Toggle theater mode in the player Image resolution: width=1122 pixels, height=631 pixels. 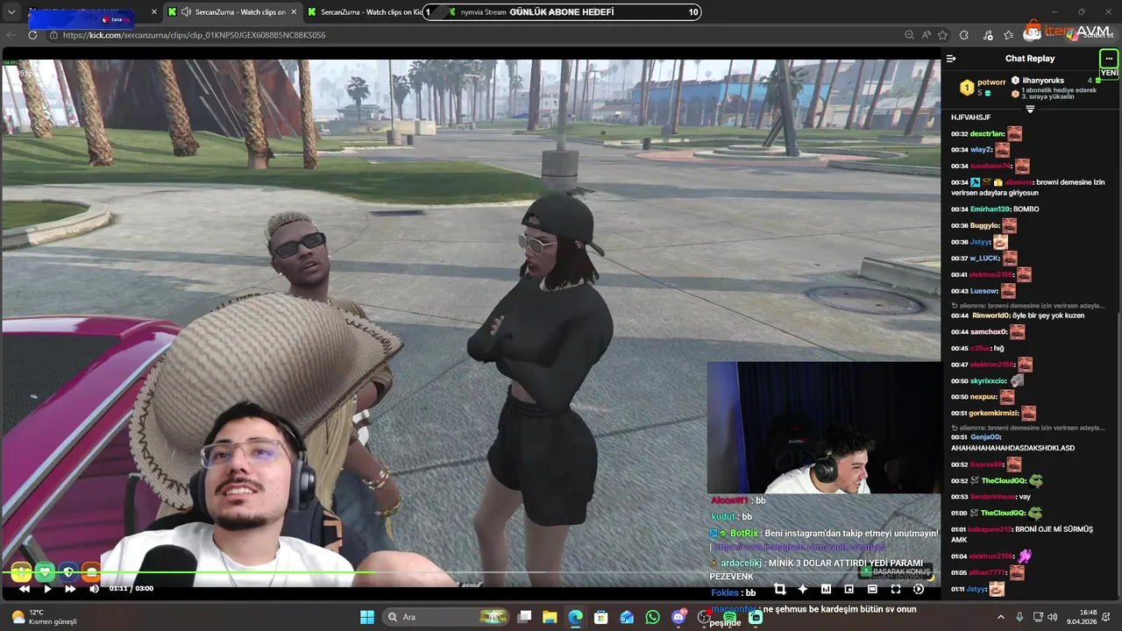tap(872, 590)
